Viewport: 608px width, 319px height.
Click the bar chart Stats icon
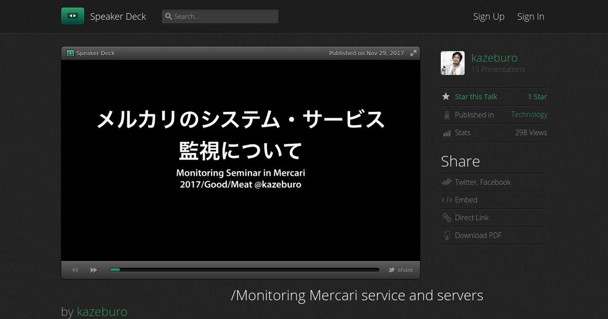click(x=446, y=133)
